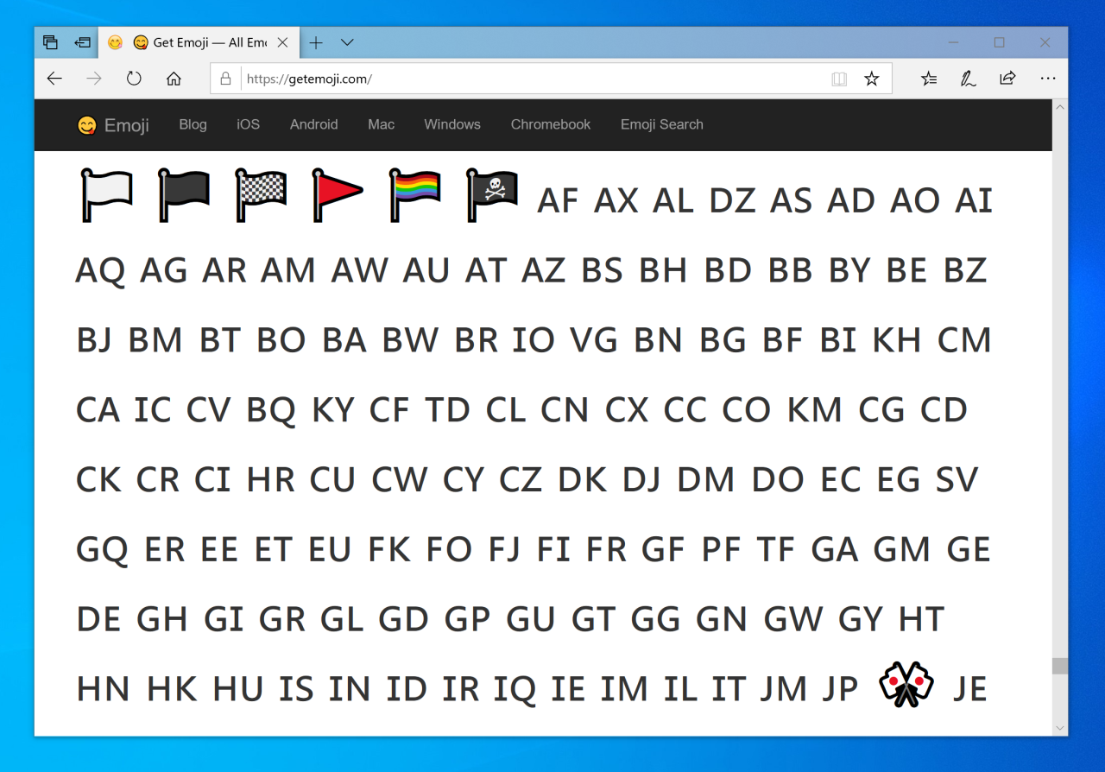The image size is (1105, 772).
Task: Open the new tab plus button
Action: click(x=316, y=42)
